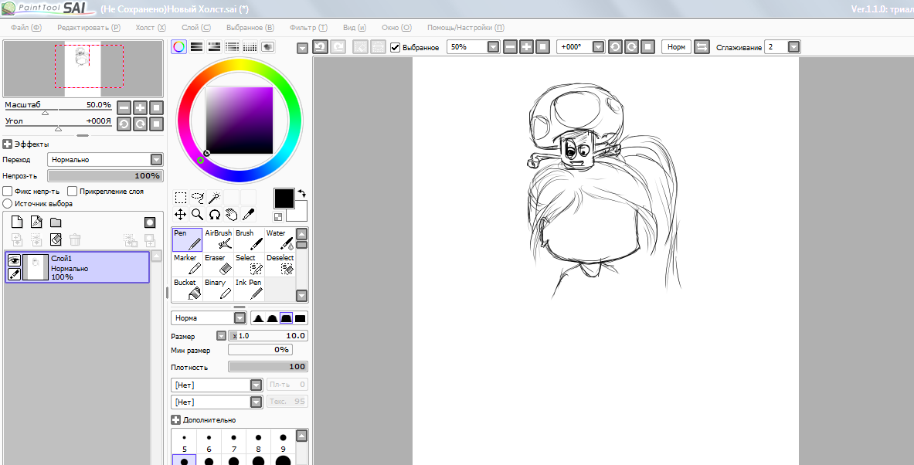The image size is (914, 465).
Task: Enable Фикс непр-ть checkbox
Action: point(8,191)
